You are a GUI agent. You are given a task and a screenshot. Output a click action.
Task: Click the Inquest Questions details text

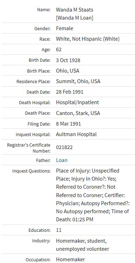pos(93,195)
